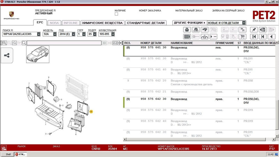This screenshot has width=279, height=157.
Task: Open the ДРУГИЕ ФУНКЦИИ menu
Action: tap(189, 23)
